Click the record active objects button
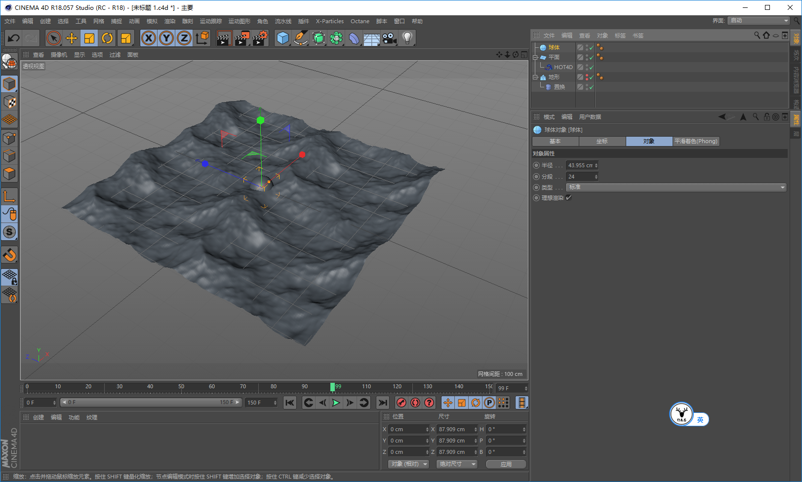 click(x=401, y=403)
